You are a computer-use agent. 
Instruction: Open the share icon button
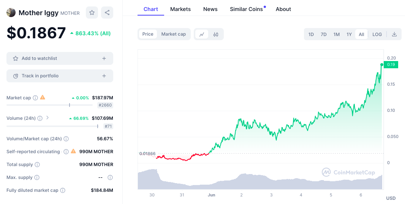click(x=107, y=13)
